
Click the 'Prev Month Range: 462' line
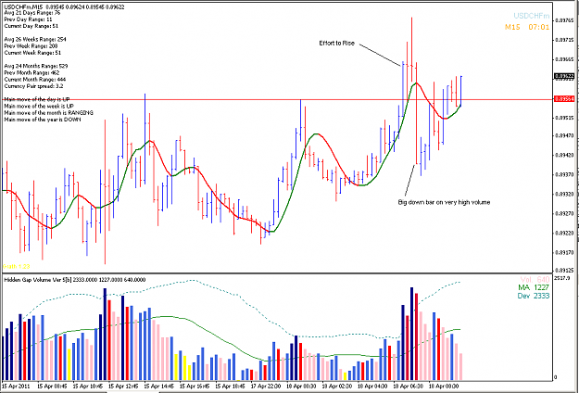pos(31,72)
